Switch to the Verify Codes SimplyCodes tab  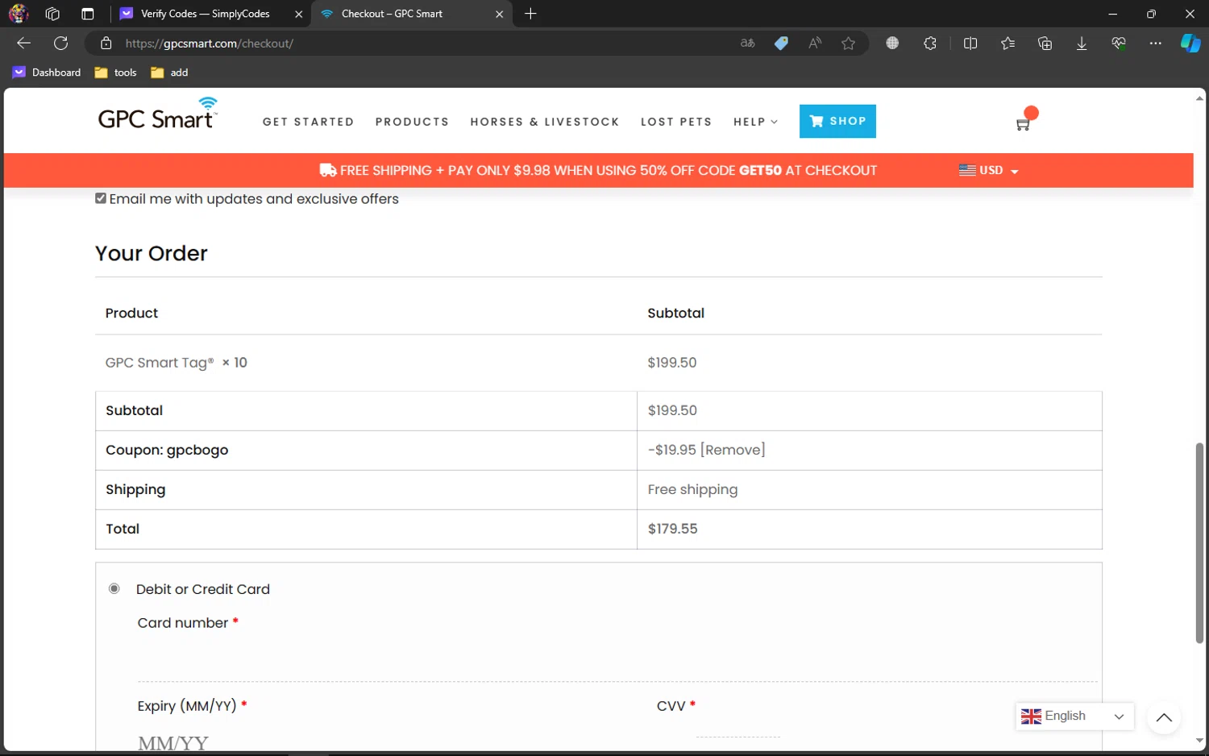click(205, 14)
